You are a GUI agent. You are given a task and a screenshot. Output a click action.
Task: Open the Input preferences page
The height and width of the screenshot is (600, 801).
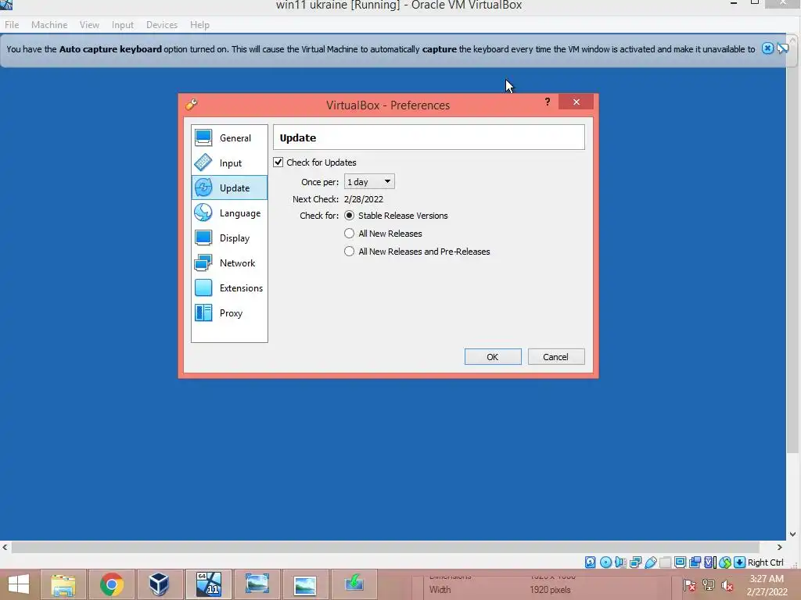(x=229, y=162)
